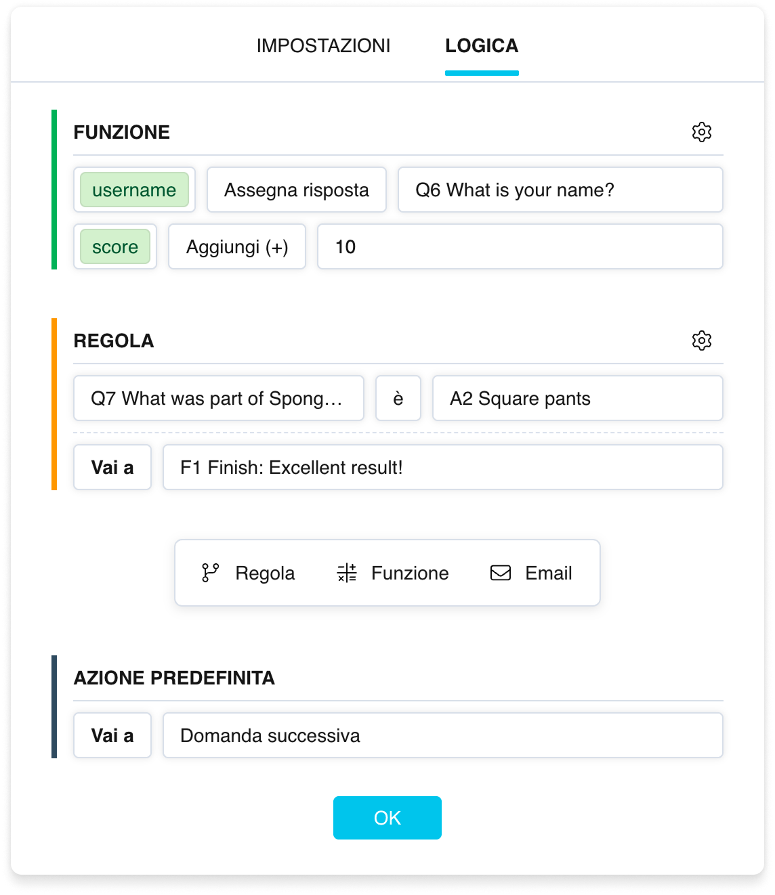Confirm with the OK button

point(387,818)
